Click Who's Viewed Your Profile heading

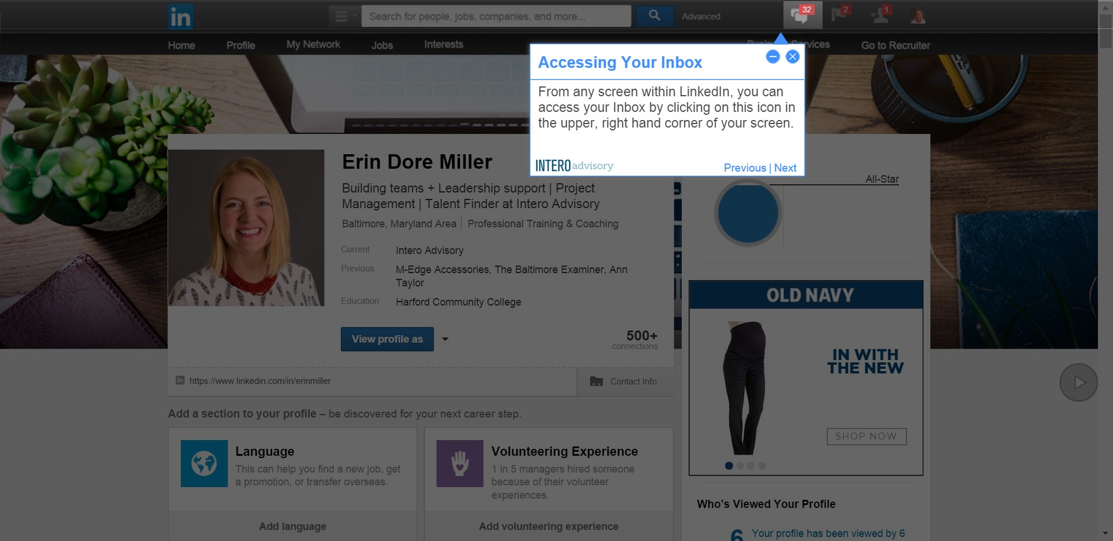pos(766,504)
